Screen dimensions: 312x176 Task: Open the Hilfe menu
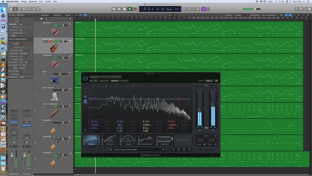pos(55,2)
